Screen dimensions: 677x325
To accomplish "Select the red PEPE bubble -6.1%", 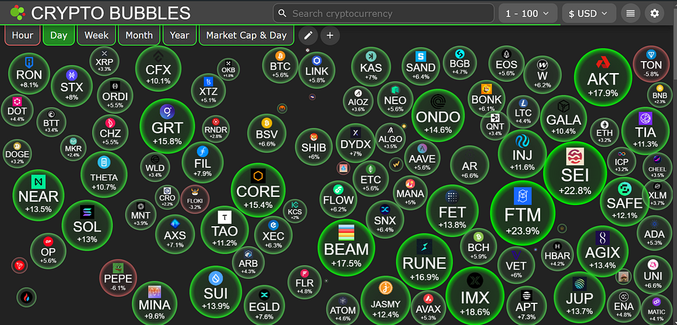I will 118,278.
